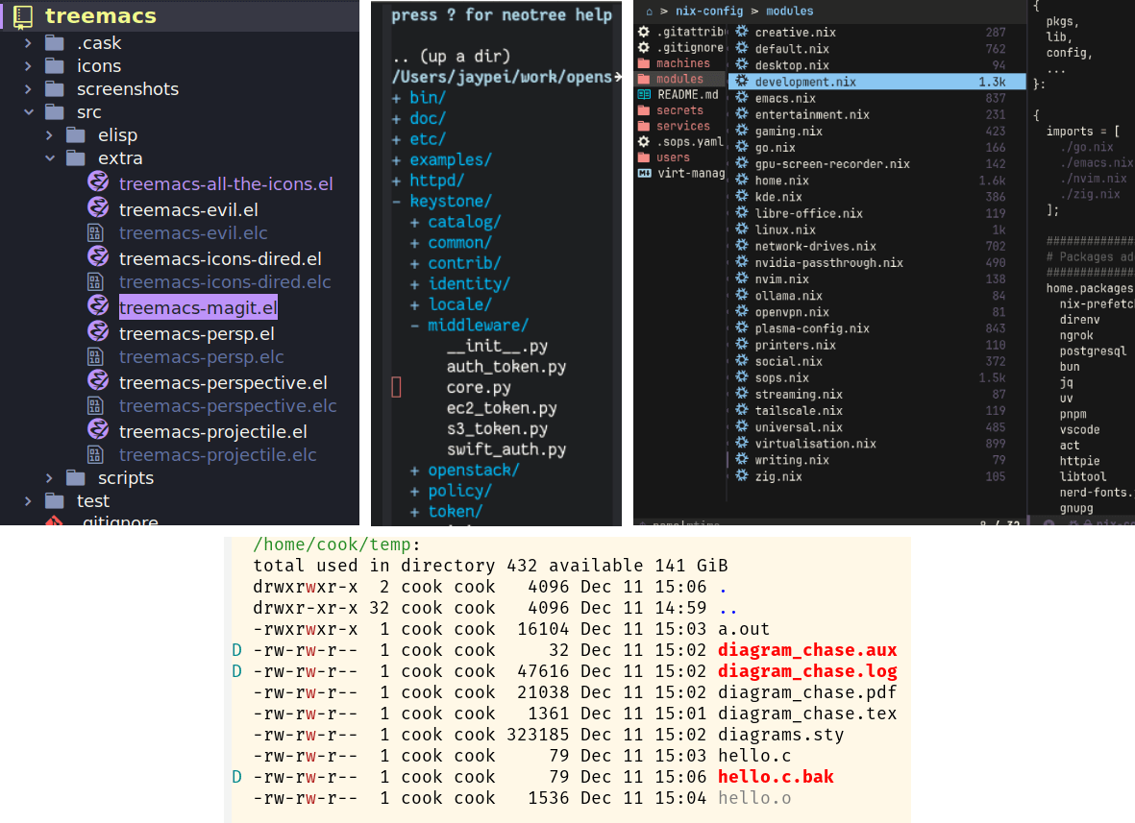Click the red bracket marker beside core.py

(x=396, y=387)
